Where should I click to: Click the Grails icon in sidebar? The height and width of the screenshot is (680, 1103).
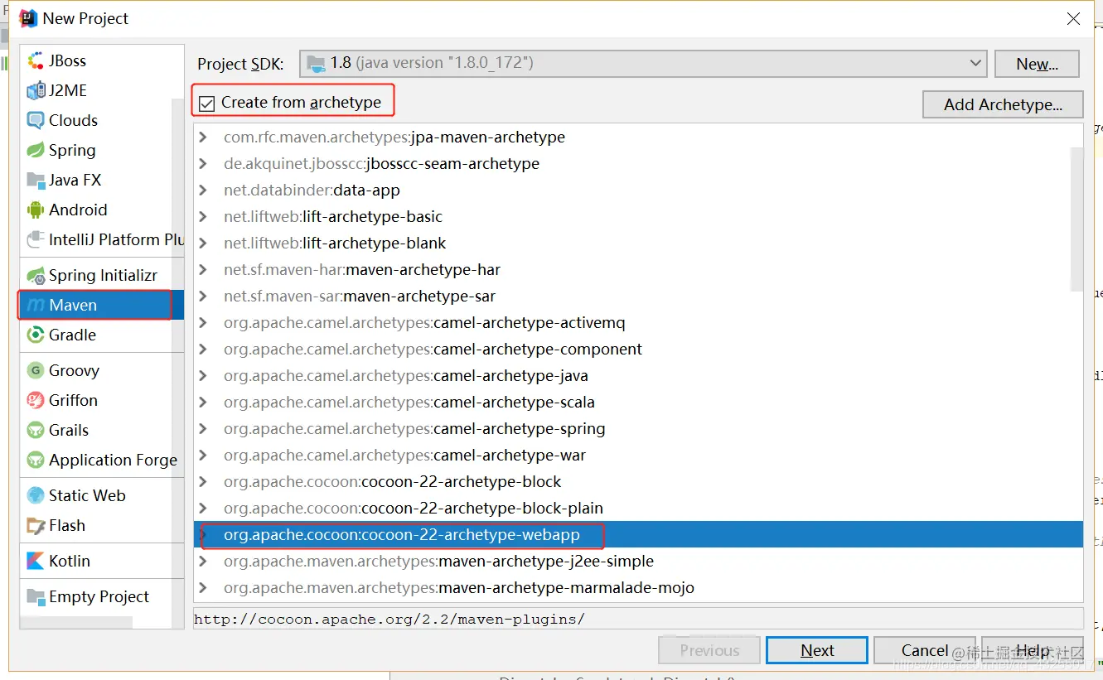coord(35,430)
